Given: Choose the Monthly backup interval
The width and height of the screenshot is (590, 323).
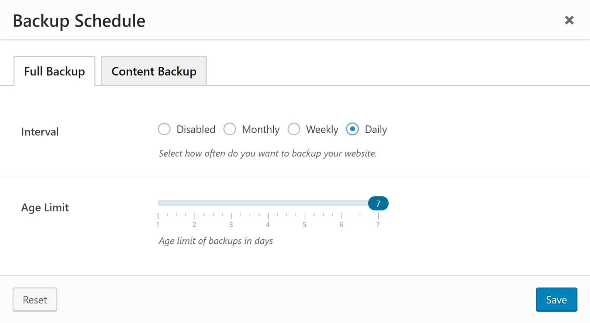Looking at the screenshot, I should [x=230, y=129].
